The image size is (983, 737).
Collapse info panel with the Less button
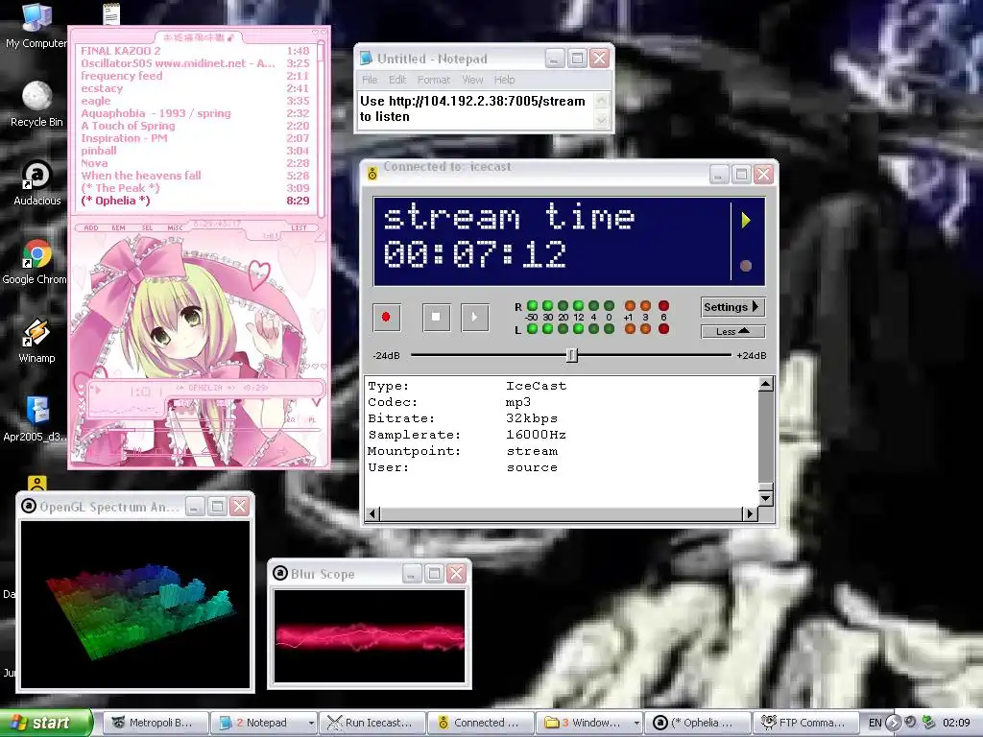tap(732, 331)
